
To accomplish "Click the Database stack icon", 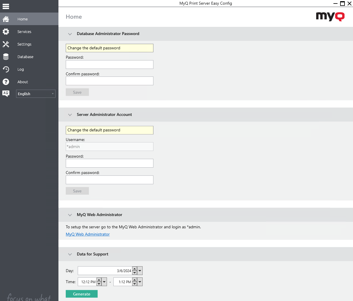I will click(x=6, y=57).
